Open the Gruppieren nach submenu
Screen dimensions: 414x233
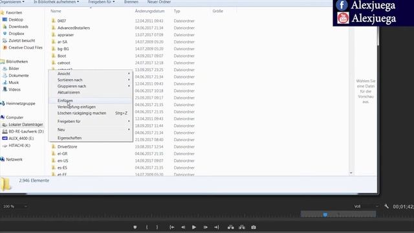tap(91, 86)
